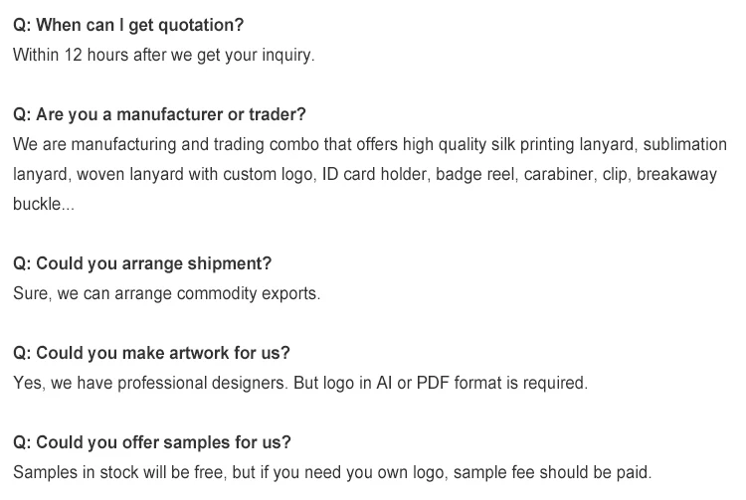Image resolution: width=746 pixels, height=500 pixels.
Task: Select the 'Could you offer samples for us?' question
Action: pos(152,442)
